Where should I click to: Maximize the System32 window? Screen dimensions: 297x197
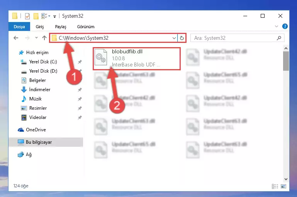(x=263, y=16)
